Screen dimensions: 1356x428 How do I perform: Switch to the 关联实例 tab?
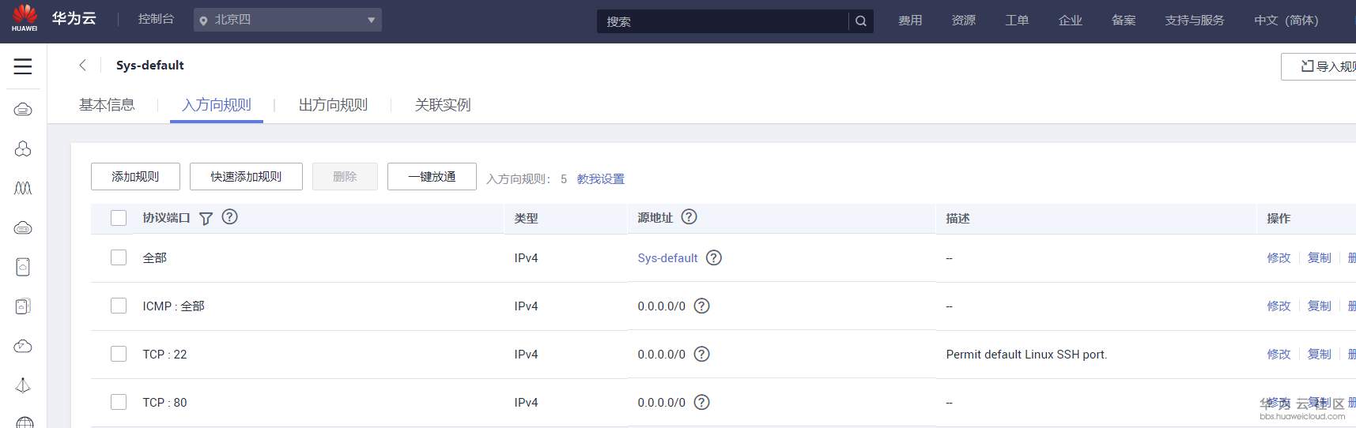click(x=443, y=105)
